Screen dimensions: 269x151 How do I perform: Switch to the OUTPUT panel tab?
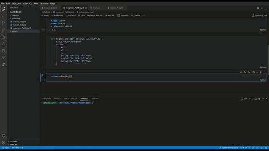click(x=57, y=99)
